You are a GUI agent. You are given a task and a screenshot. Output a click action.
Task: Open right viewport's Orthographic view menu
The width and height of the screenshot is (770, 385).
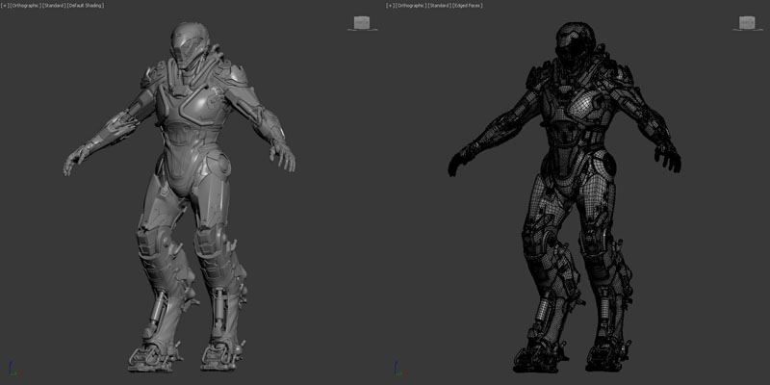coord(411,5)
